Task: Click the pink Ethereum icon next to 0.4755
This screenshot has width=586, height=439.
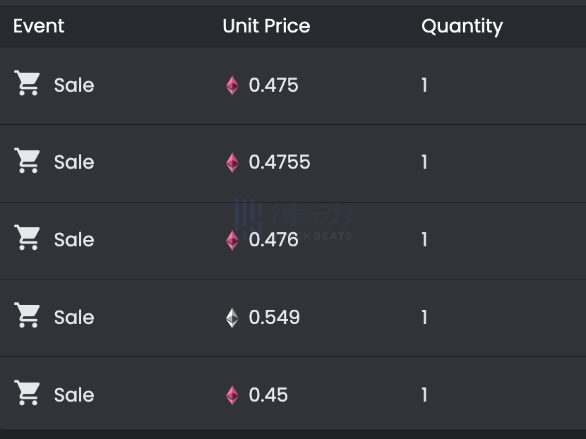Action: (x=232, y=163)
